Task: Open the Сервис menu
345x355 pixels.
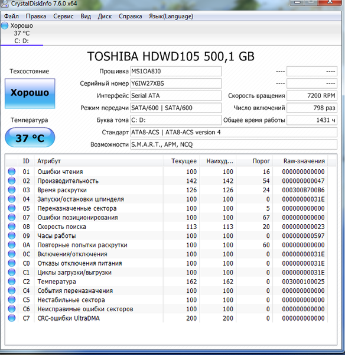Action: 63,17
